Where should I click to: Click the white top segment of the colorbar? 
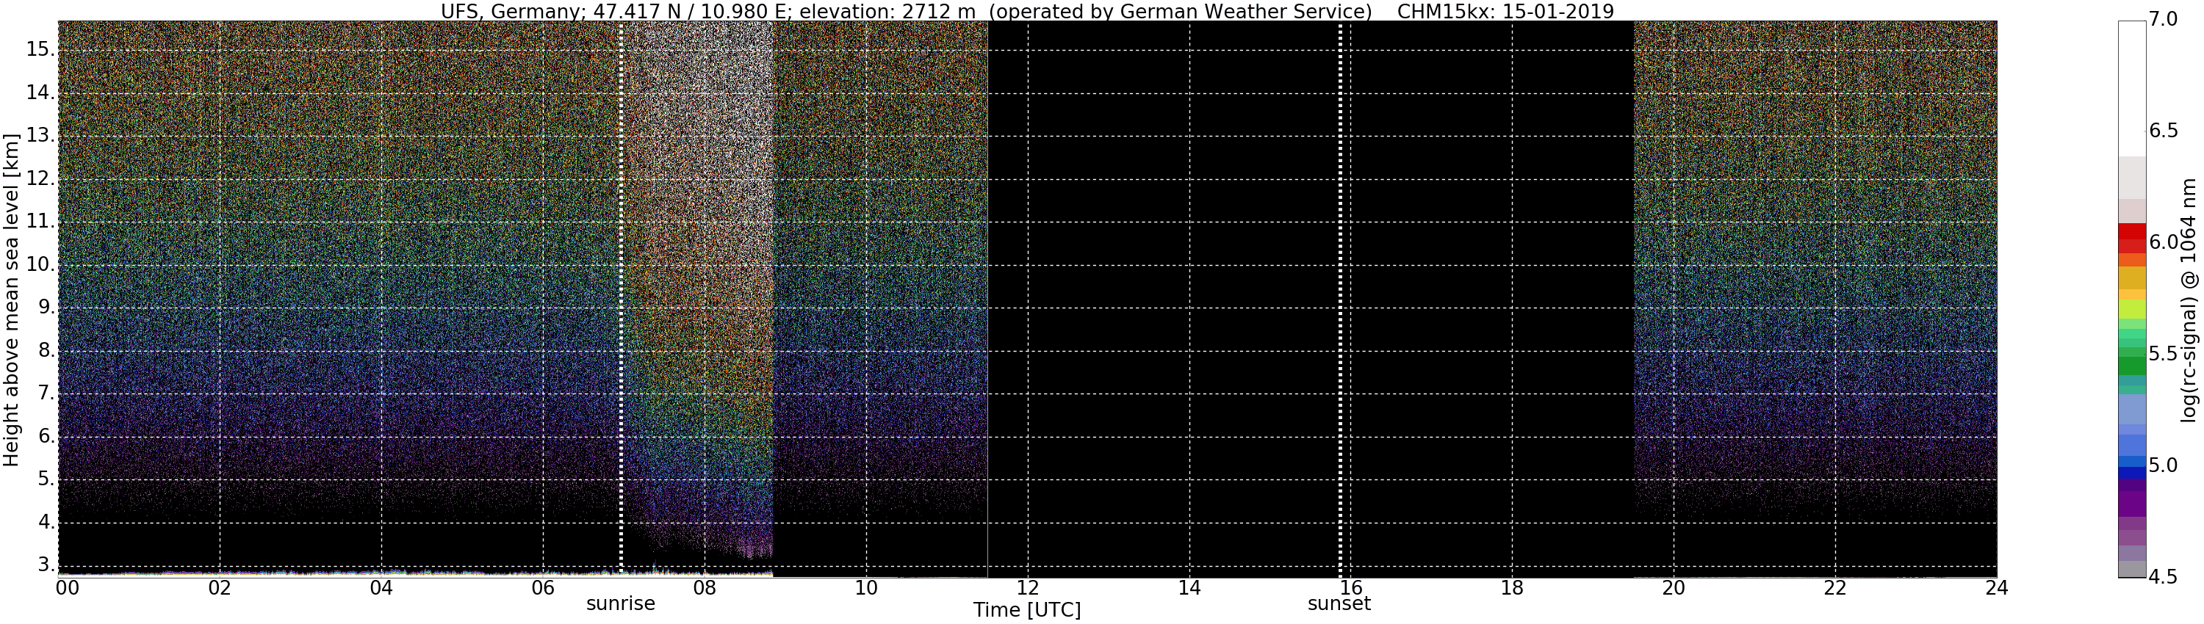click(x=2132, y=89)
